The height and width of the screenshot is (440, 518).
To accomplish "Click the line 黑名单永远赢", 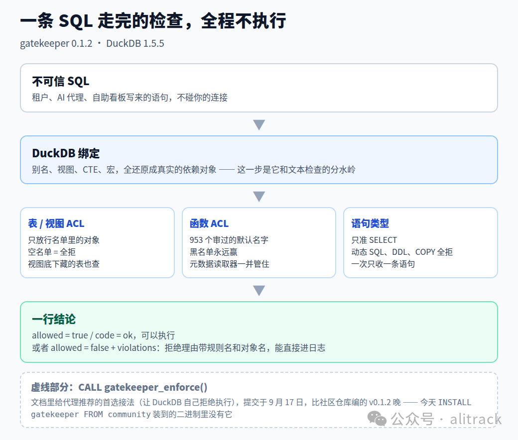I will 213,252.
